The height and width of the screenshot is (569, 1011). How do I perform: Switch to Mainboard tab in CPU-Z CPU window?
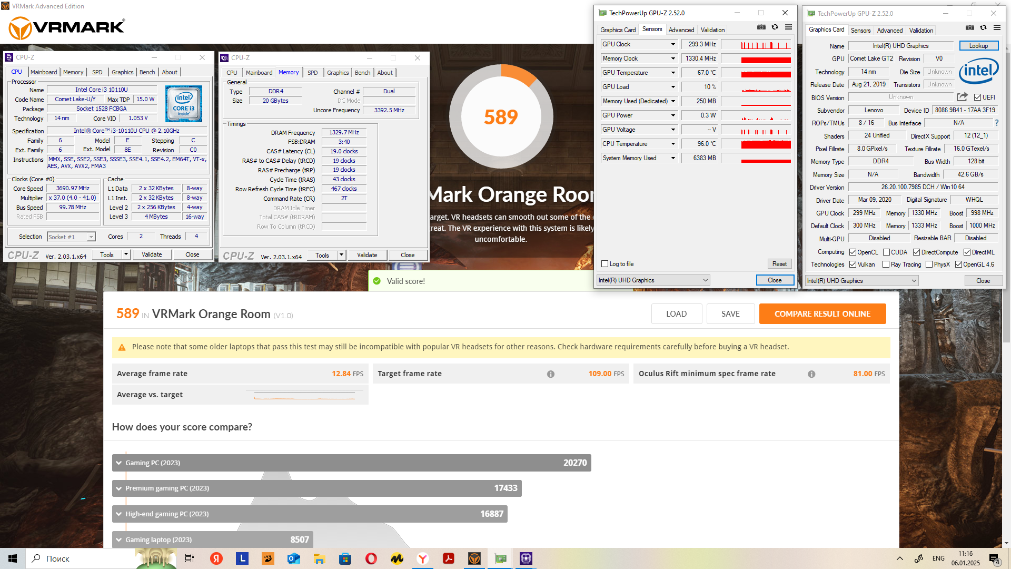(44, 72)
